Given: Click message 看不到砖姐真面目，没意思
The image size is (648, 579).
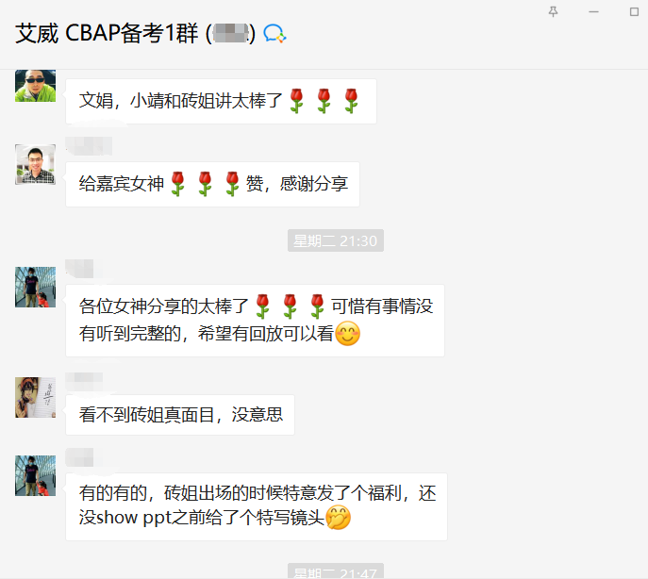Looking at the screenshot, I should click(x=180, y=415).
